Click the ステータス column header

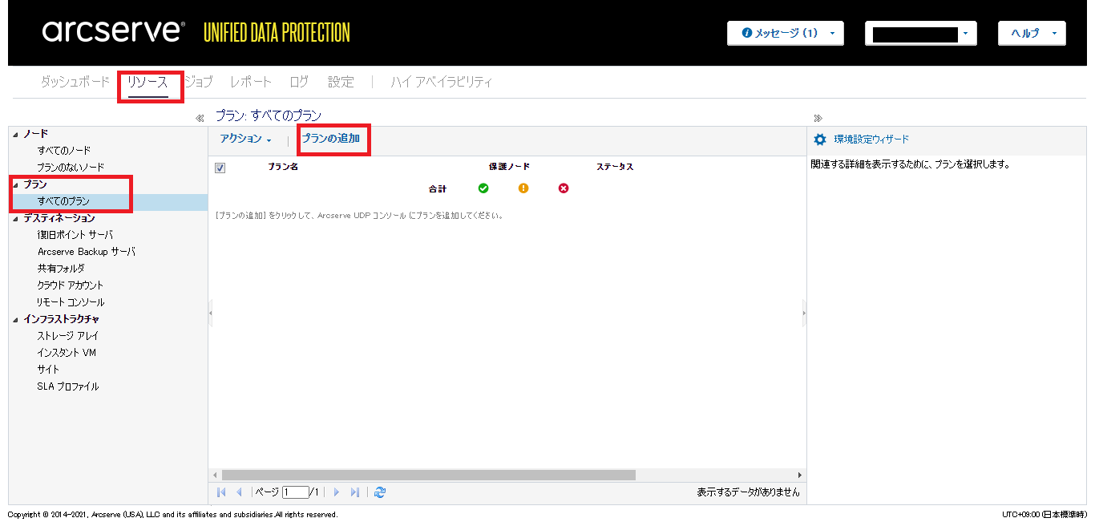[615, 167]
